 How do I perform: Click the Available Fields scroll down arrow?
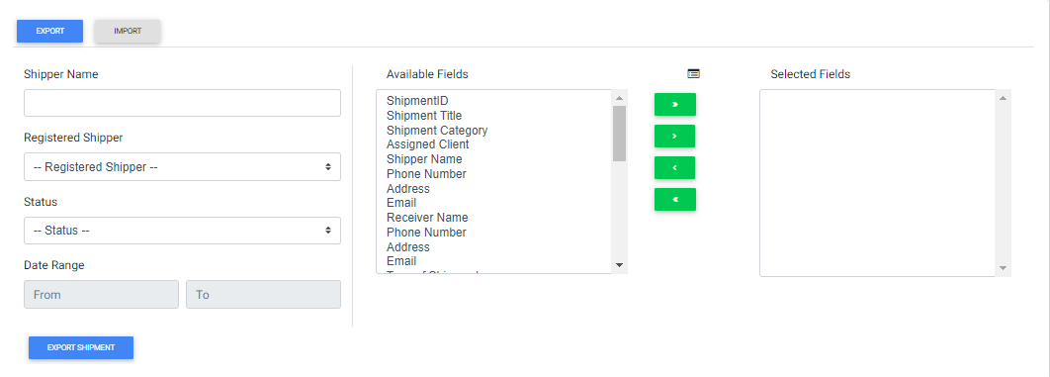619,266
